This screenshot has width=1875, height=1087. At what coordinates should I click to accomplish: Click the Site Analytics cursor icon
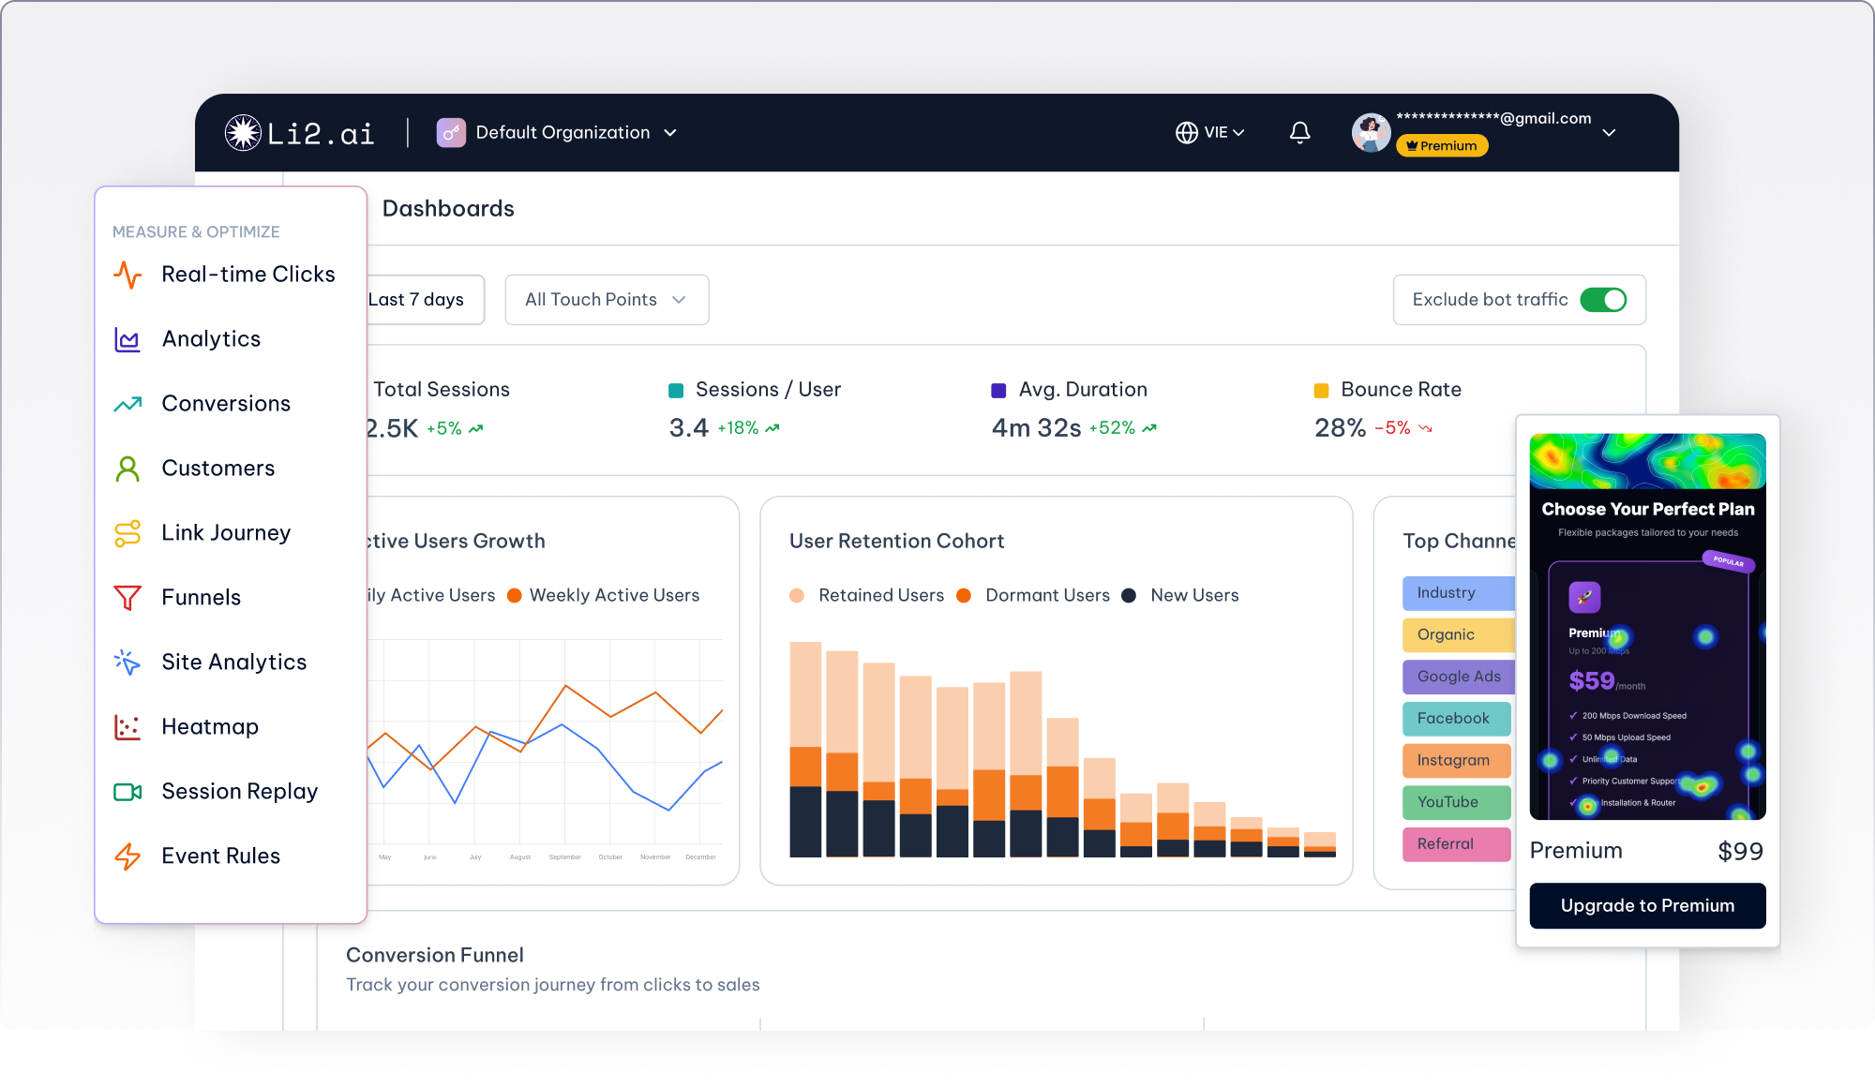click(127, 663)
